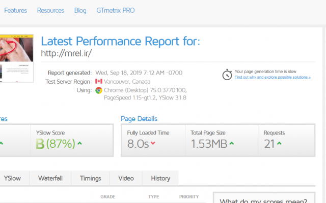The image size is (326, 203).
Task: Click the 'Fully Loaded Time' label
Action: tap(148, 133)
